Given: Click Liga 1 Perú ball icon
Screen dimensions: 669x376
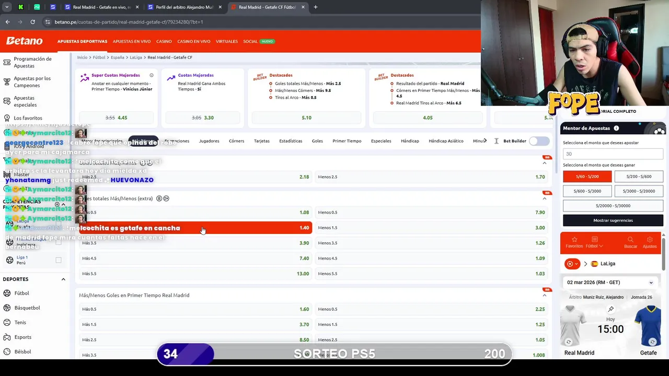Looking at the screenshot, I should pos(9,260).
